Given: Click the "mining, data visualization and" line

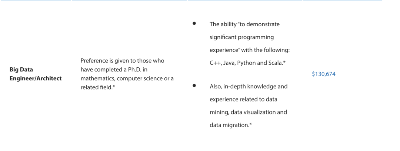Looking at the screenshot, I should click(x=248, y=112).
